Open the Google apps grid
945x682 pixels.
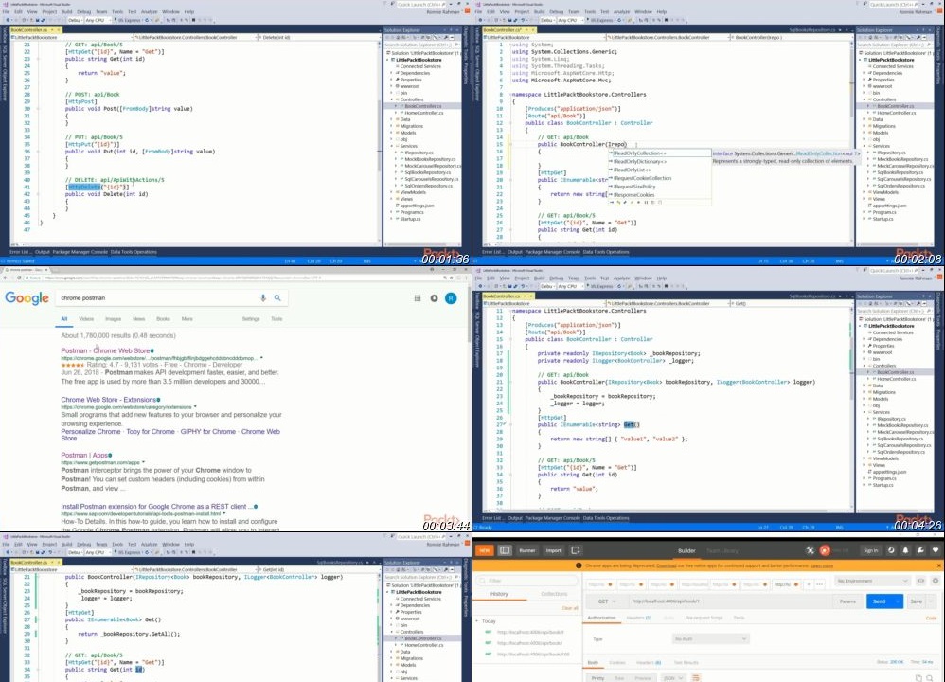coord(417,298)
